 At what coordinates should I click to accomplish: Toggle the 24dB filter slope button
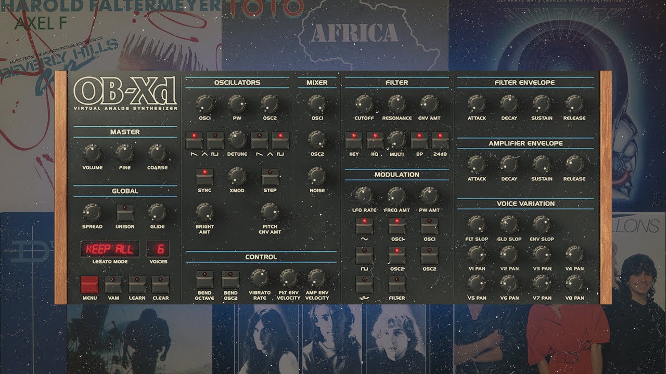(x=440, y=141)
